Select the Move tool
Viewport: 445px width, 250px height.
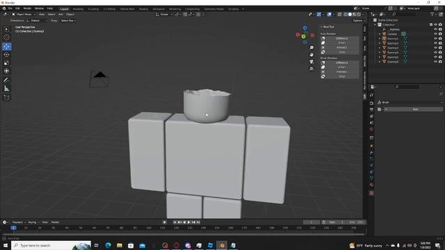pos(6,47)
